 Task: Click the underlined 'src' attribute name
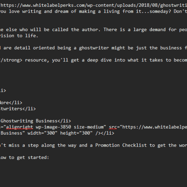coord(113,127)
